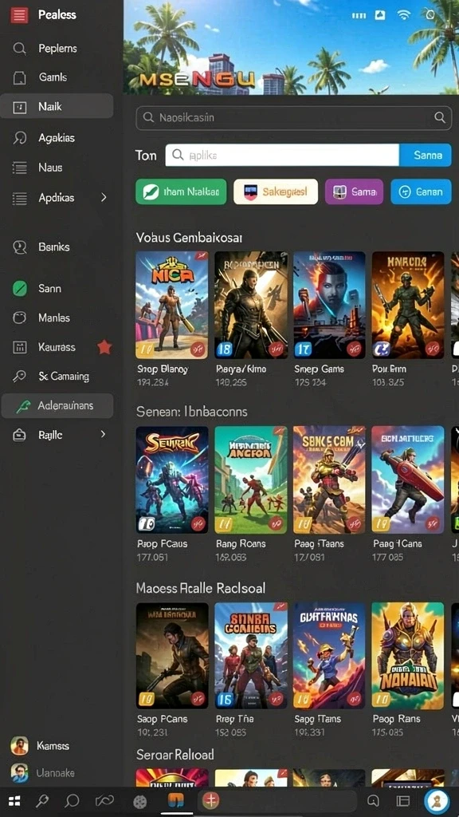Viewport: 459px width, 817px height.
Task: Open the Paop Rans game cover
Action: (x=408, y=656)
